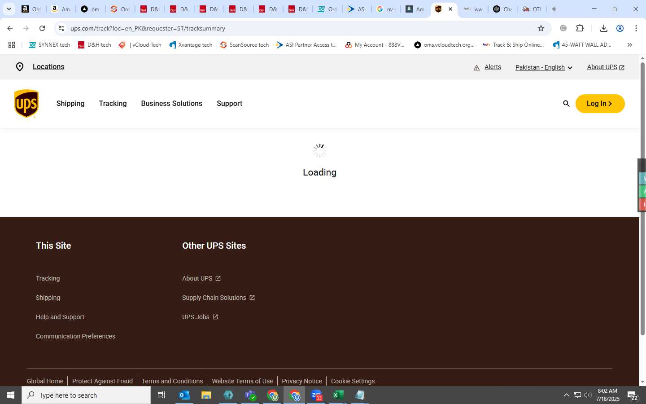Open Task View on the taskbar

pos(161,395)
